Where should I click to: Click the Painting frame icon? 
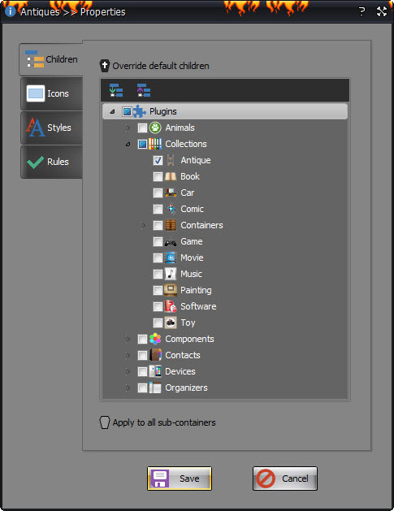pos(171,290)
